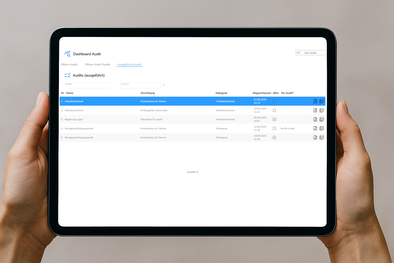Toggle offen checkbox for Kindergarten Löwenzahn audit

coord(274,110)
